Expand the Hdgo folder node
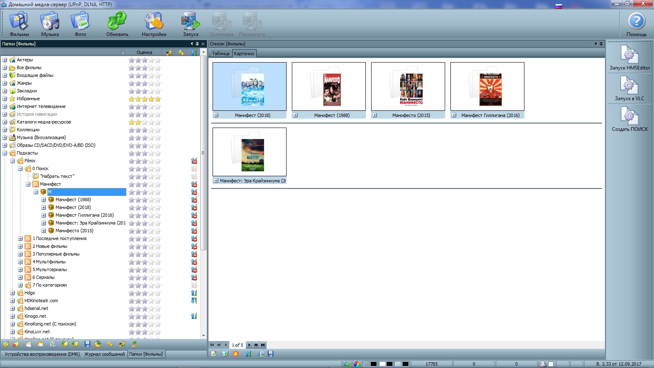 tap(13, 293)
